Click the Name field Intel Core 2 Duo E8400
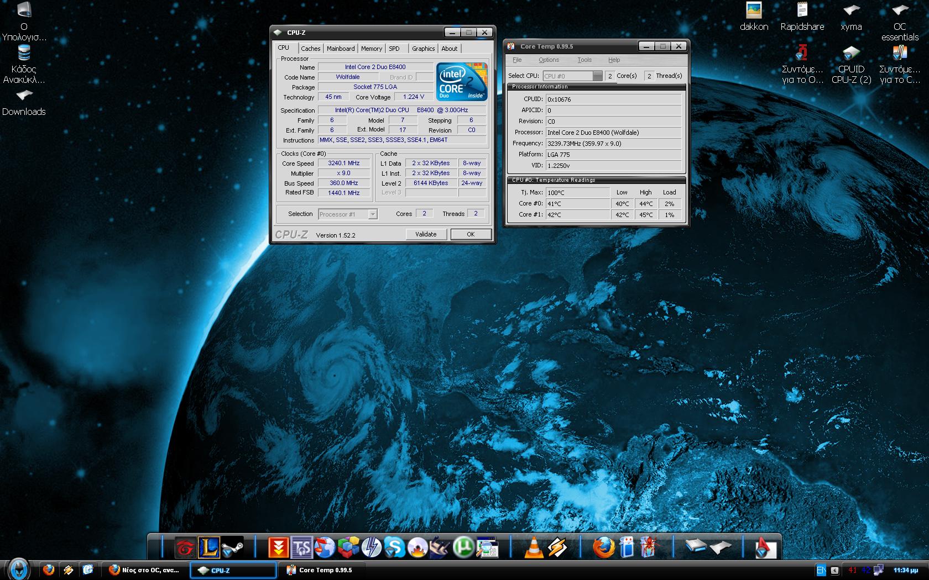Viewport: 929px width, 580px height. pos(375,67)
